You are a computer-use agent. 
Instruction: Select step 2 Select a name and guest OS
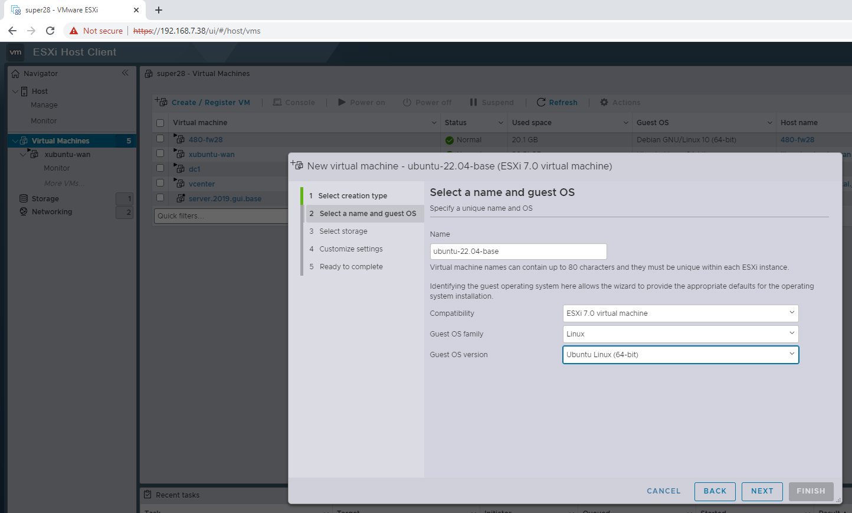coord(363,214)
